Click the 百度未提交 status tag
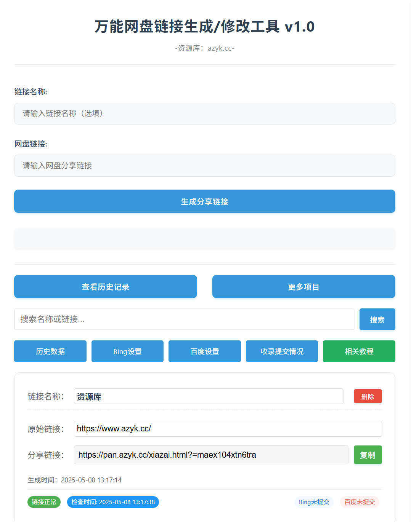Image resolution: width=411 pixels, height=522 pixels. 360,502
